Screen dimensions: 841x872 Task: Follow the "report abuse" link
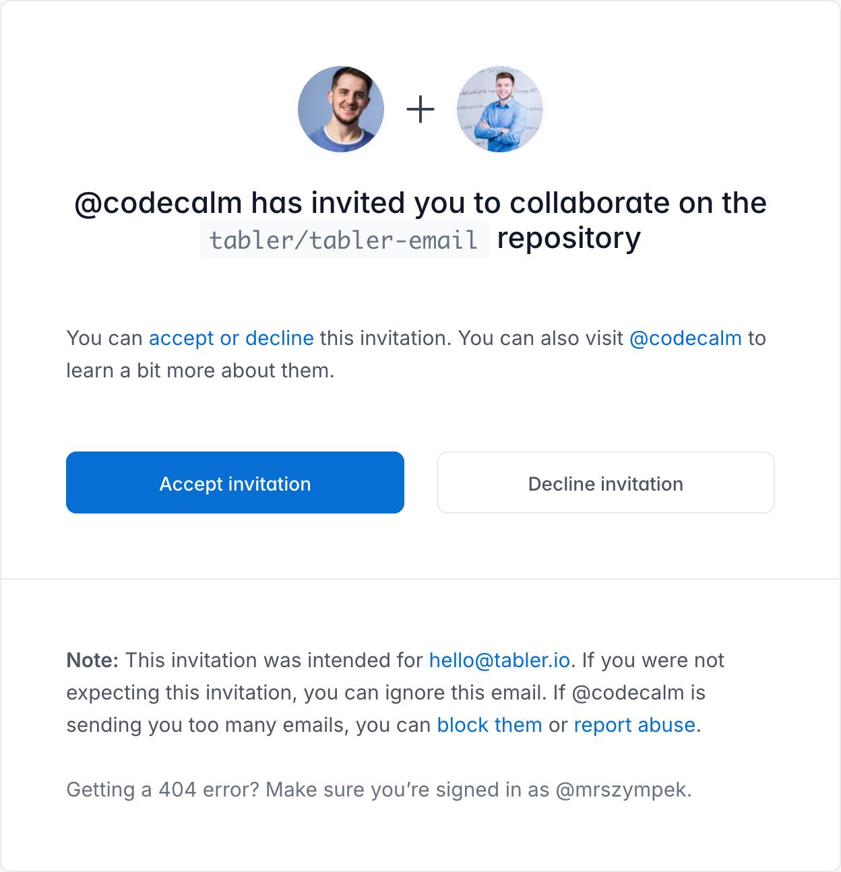tap(634, 725)
